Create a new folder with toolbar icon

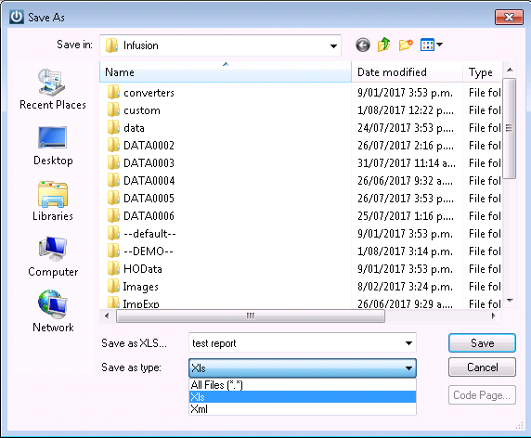pyautogui.click(x=406, y=45)
